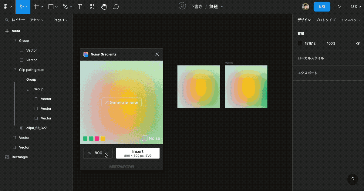Select the pink color swatch in the plugin
The height and width of the screenshot is (191, 364).
point(97,138)
